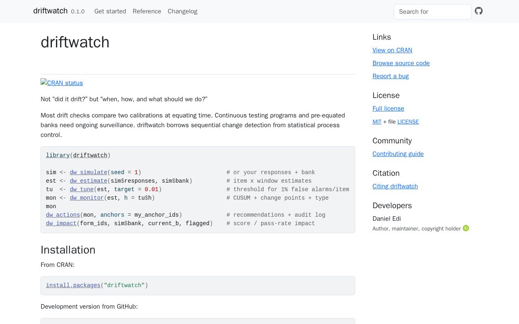Open dw_monitor function reference
The height and width of the screenshot is (324, 519).
(87, 198)
